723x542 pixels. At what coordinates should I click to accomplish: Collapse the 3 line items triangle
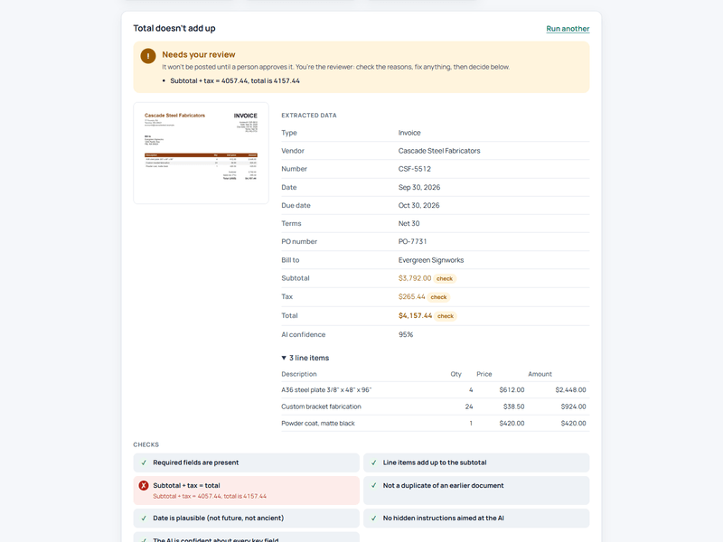click(x=284, y=358)
